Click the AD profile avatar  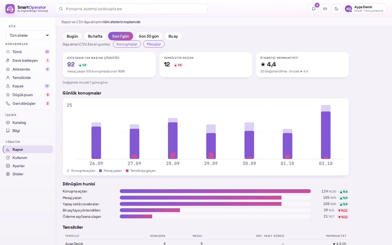(x=348, y=9)
